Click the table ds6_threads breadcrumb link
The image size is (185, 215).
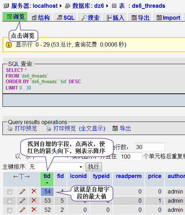(x=142, y=6)
